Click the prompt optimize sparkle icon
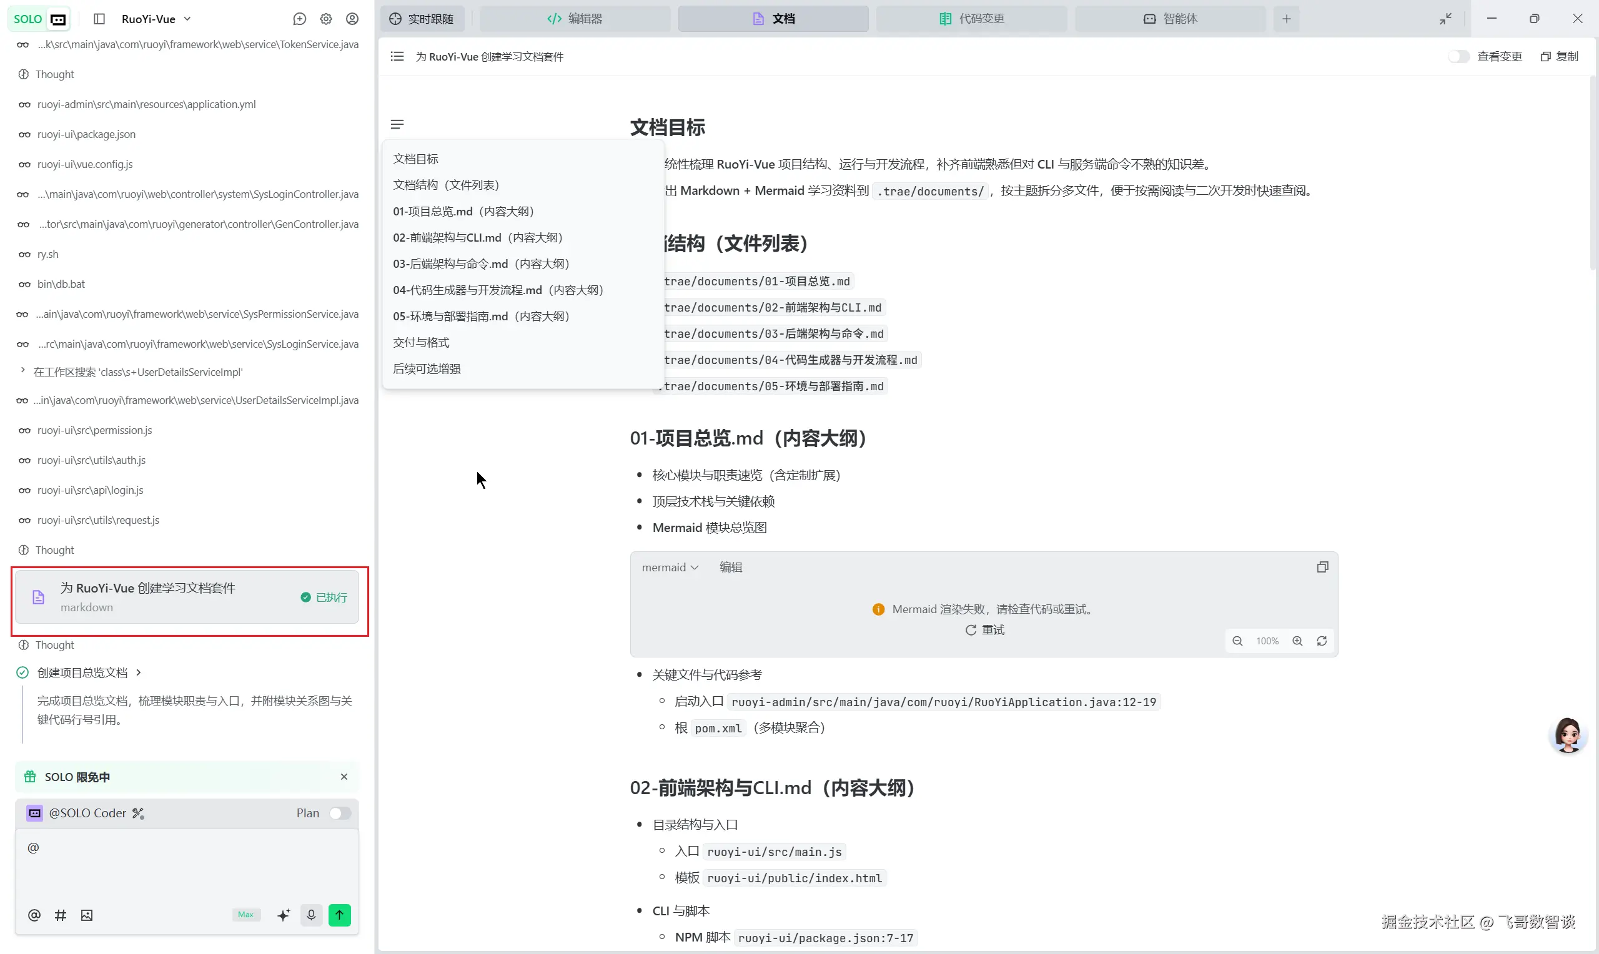The image size is (1599, 954). (x=284, y=914)
